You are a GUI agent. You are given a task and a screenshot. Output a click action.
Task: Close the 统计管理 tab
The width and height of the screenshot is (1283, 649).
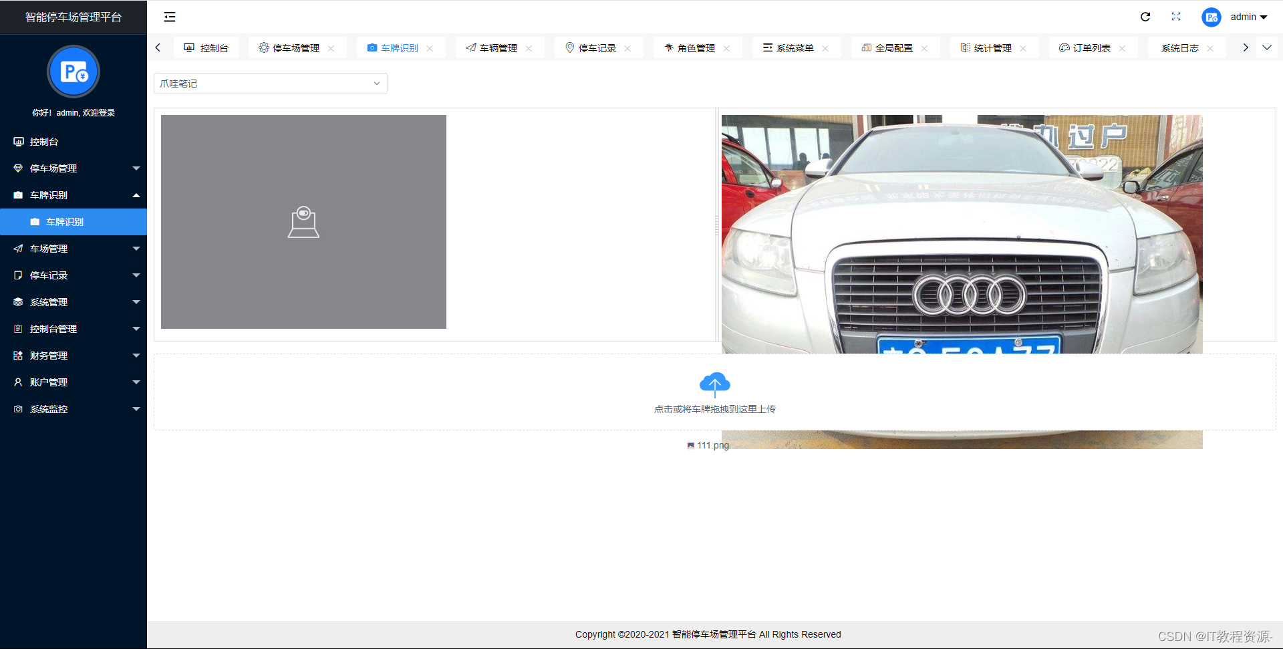pos(1023,48)
